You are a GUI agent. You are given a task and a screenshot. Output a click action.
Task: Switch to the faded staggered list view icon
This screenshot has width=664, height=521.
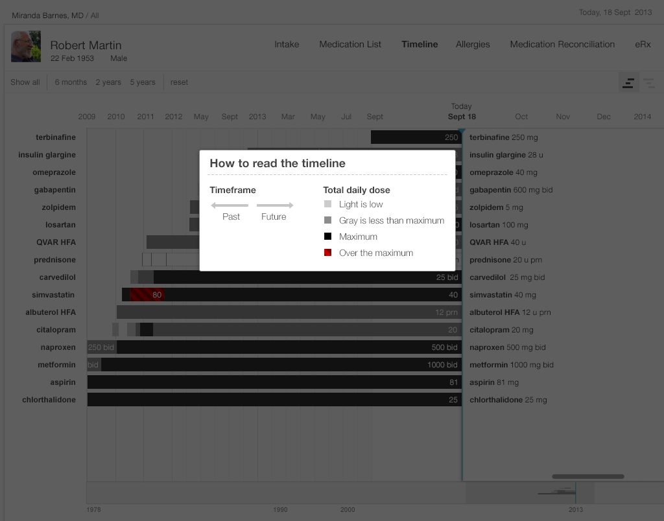point(648,82)
